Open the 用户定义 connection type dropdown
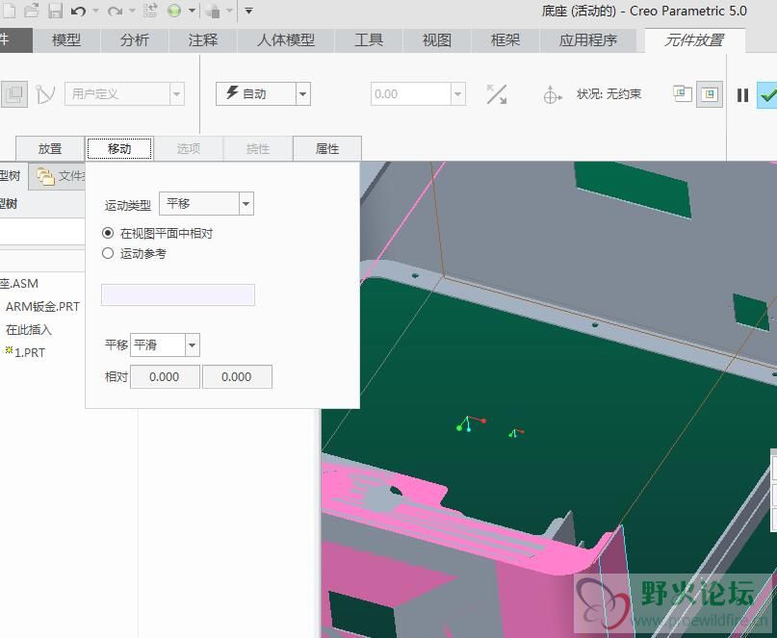The image size is (777, 638). (x=176, y=94)
